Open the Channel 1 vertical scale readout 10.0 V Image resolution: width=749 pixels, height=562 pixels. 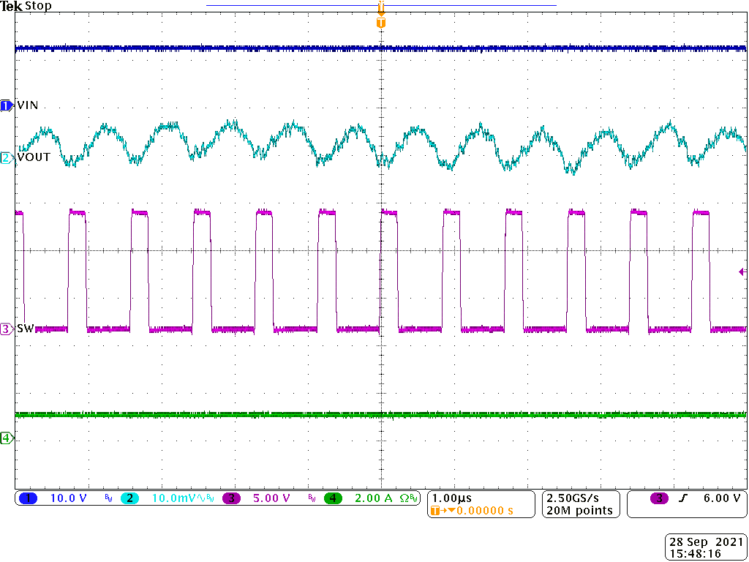click(x=69, y=497)
